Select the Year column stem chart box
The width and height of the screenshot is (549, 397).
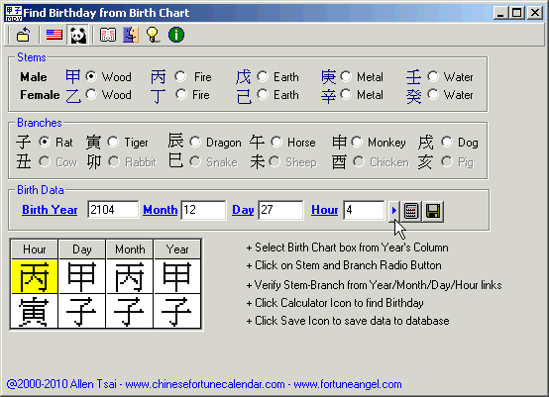click(177, 276)
